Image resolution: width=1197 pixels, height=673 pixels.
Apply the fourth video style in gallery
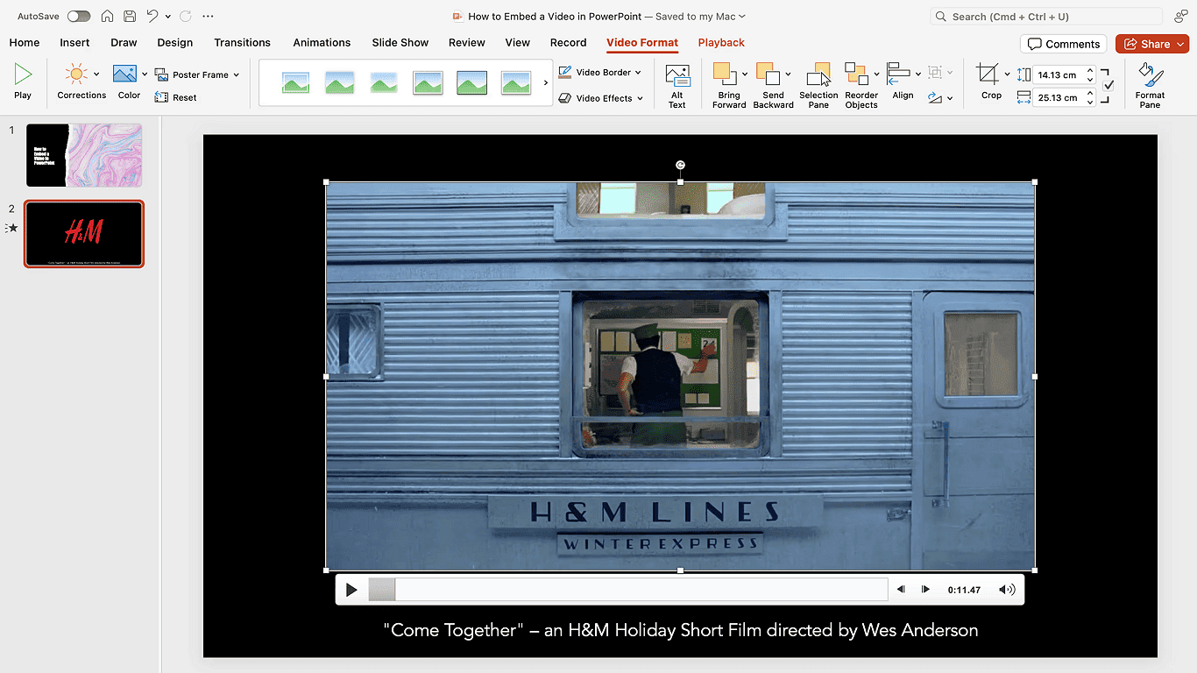coord(428,83)
